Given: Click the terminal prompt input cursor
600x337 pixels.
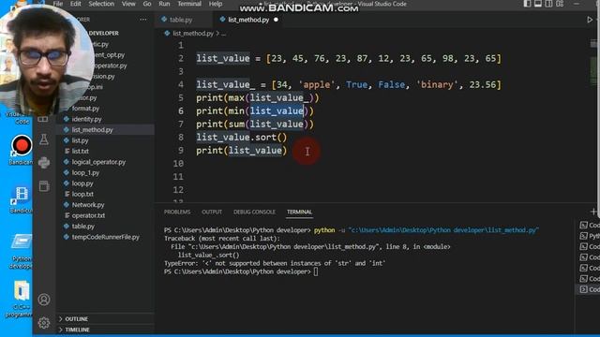Looking at the screenshot, I should [316, 271].
